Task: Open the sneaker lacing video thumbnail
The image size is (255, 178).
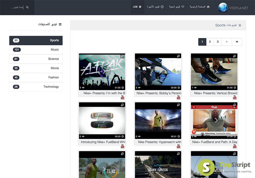Action: pos(214,72)
